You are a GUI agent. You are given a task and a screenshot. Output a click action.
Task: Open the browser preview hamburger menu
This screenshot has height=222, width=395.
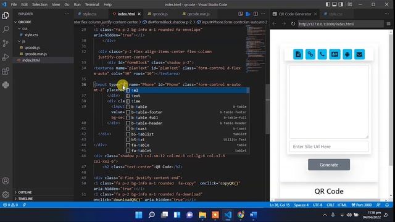tap(388, 23)
